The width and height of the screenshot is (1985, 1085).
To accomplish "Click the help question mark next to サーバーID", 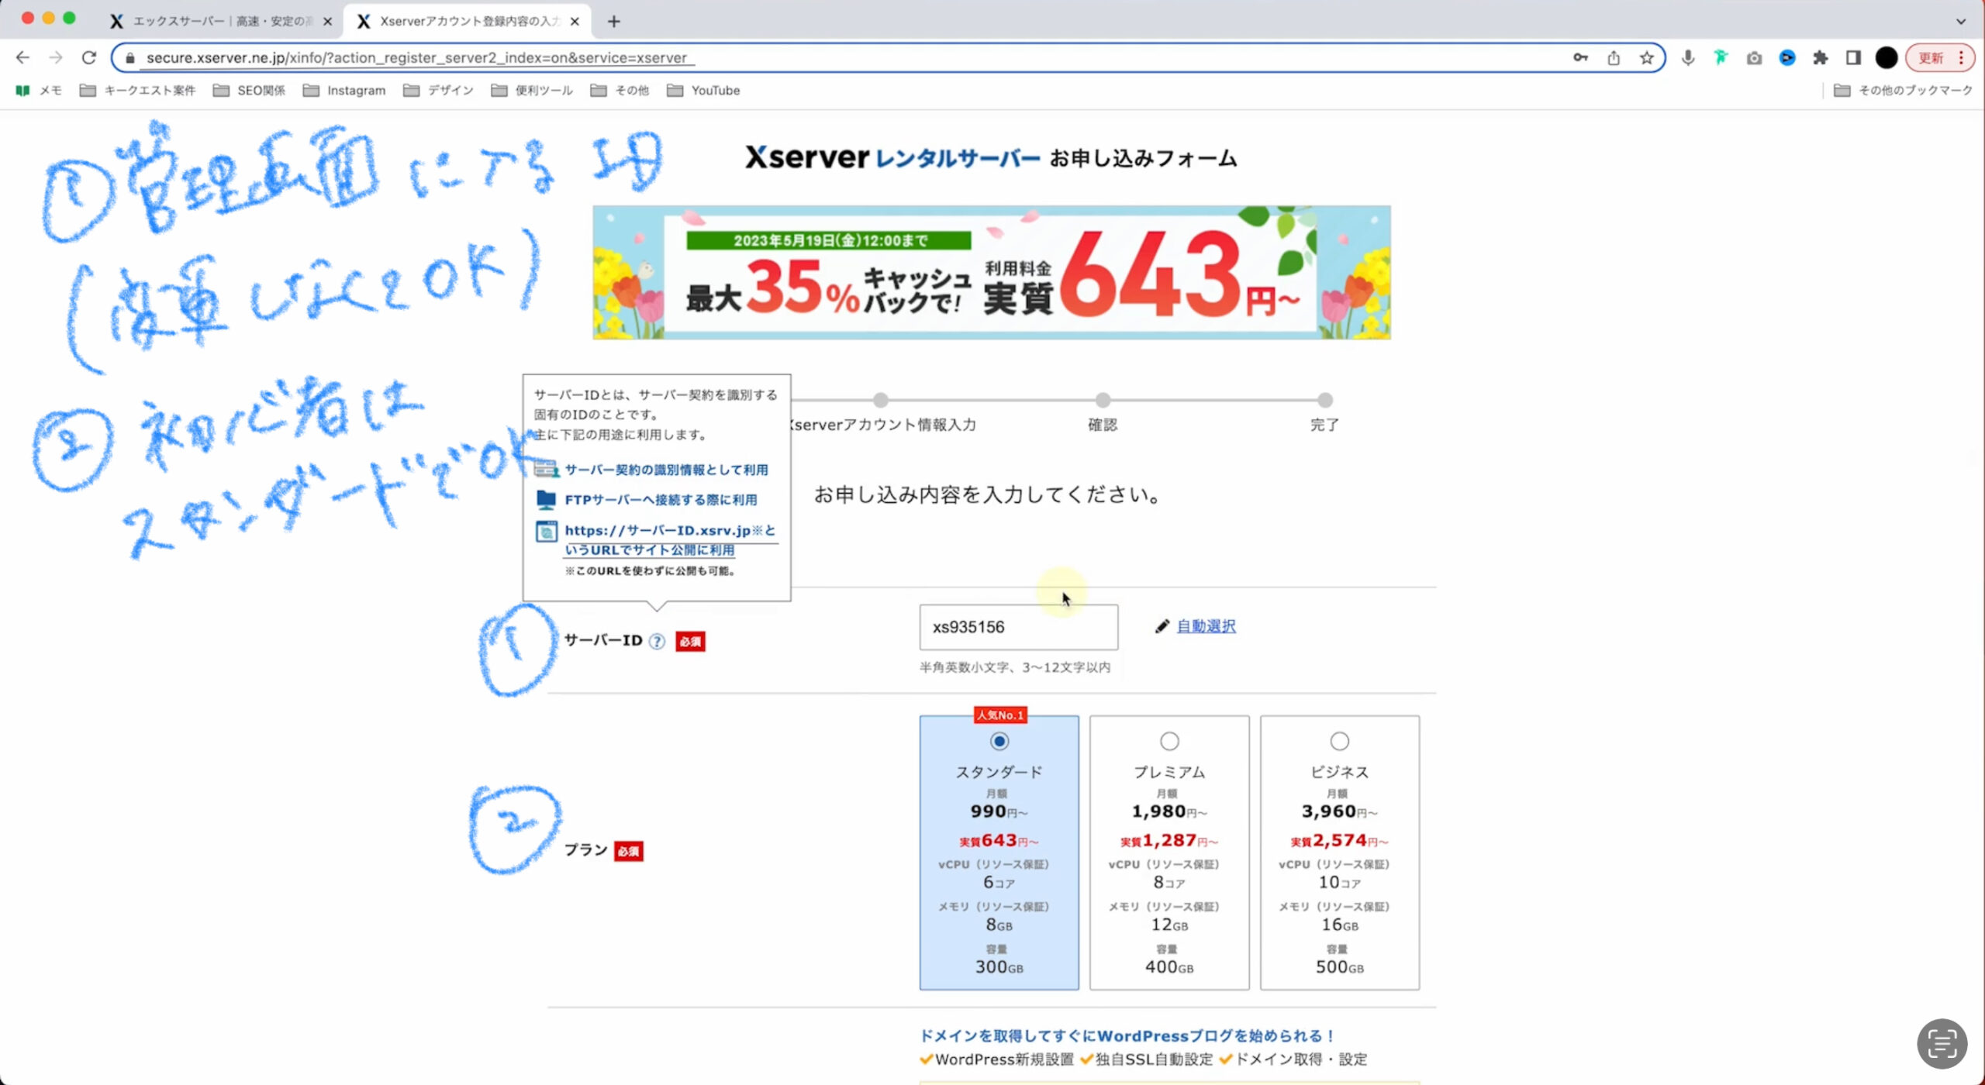I will [657, 642].
